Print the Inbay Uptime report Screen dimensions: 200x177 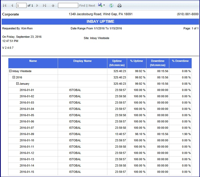pos(119,6)
